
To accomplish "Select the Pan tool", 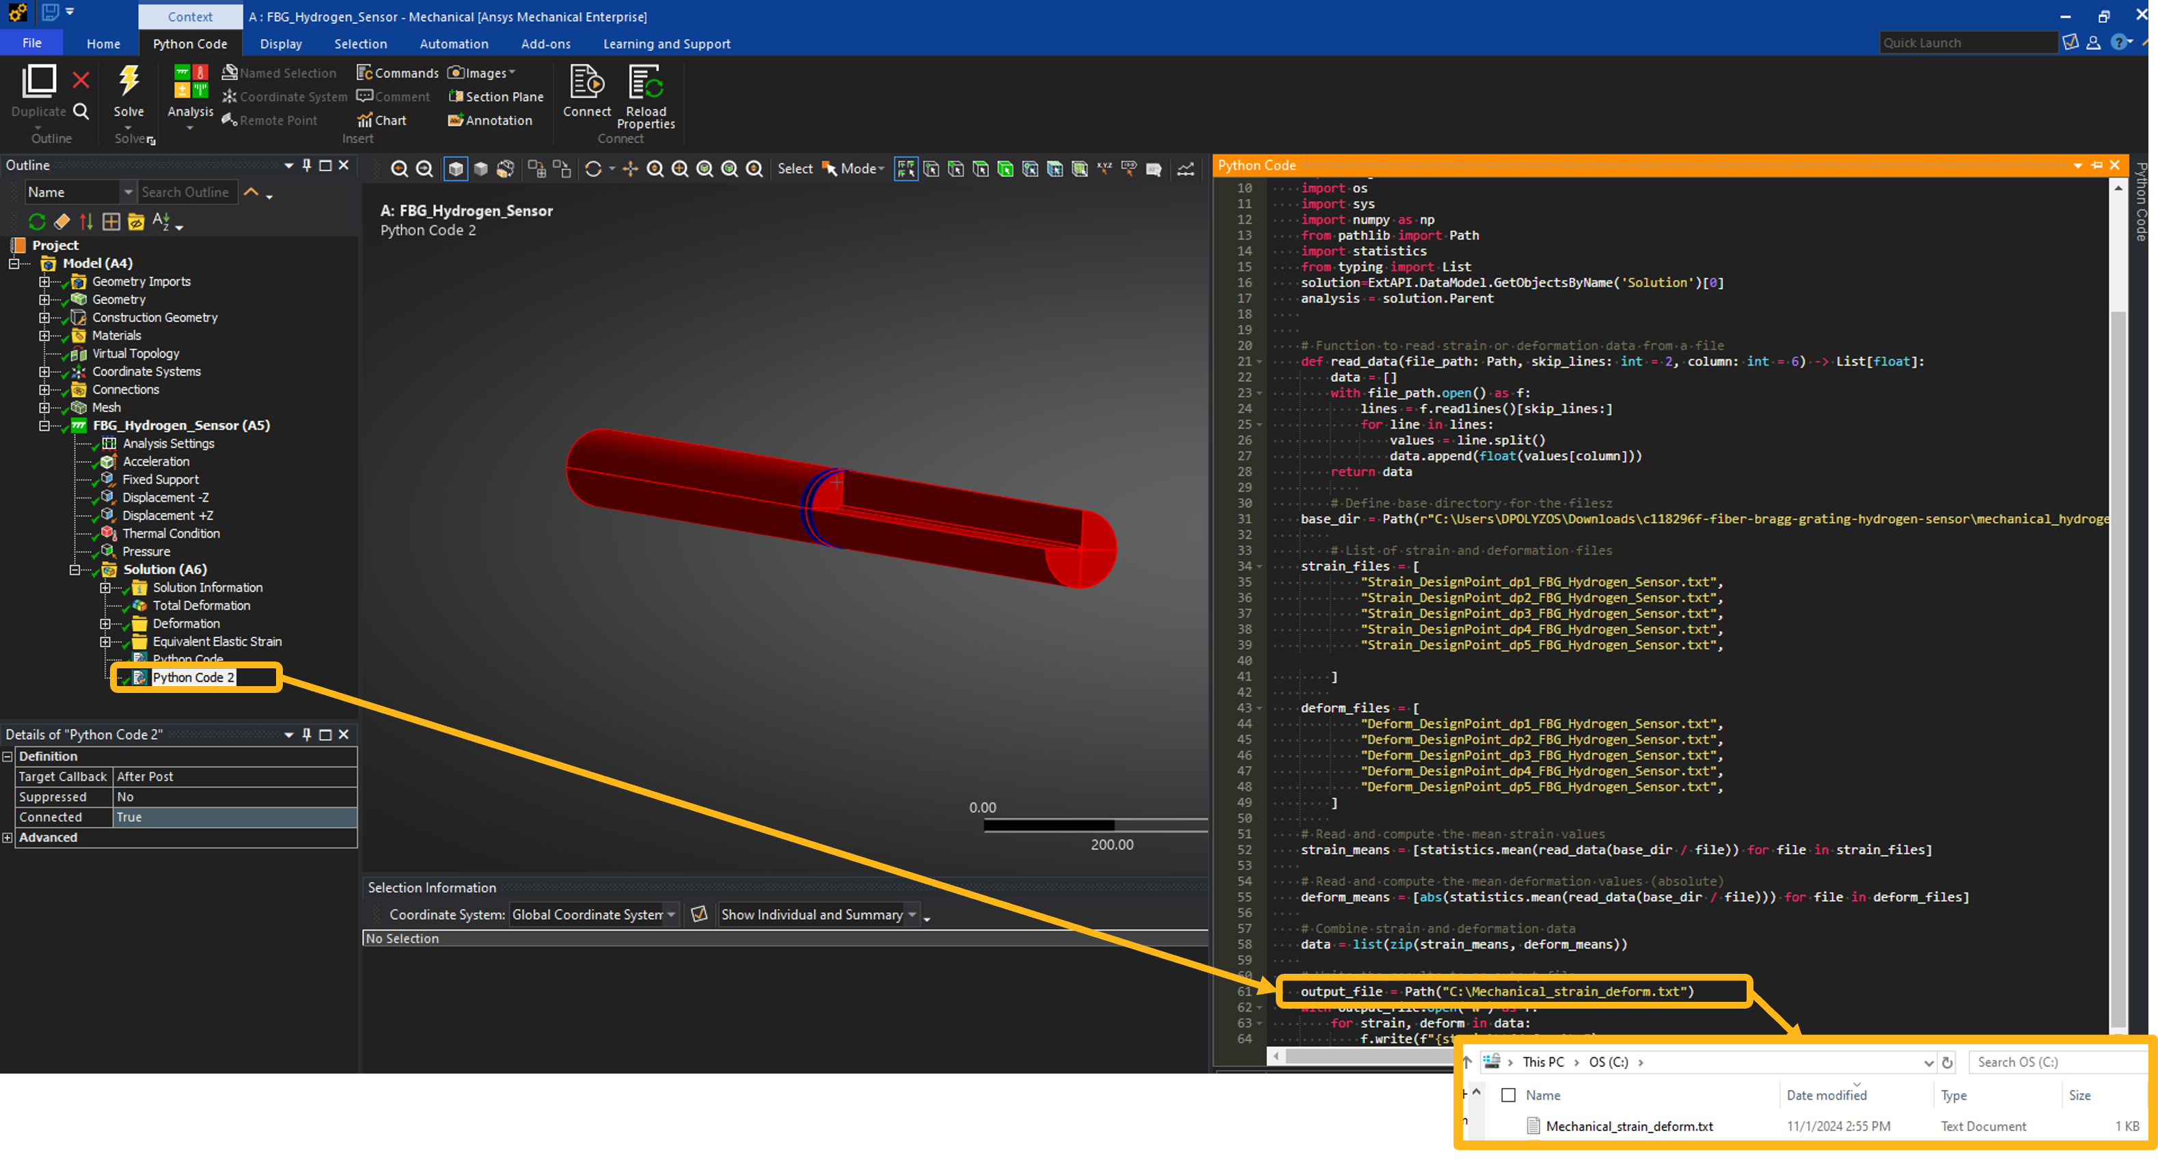I will (631, 168).
